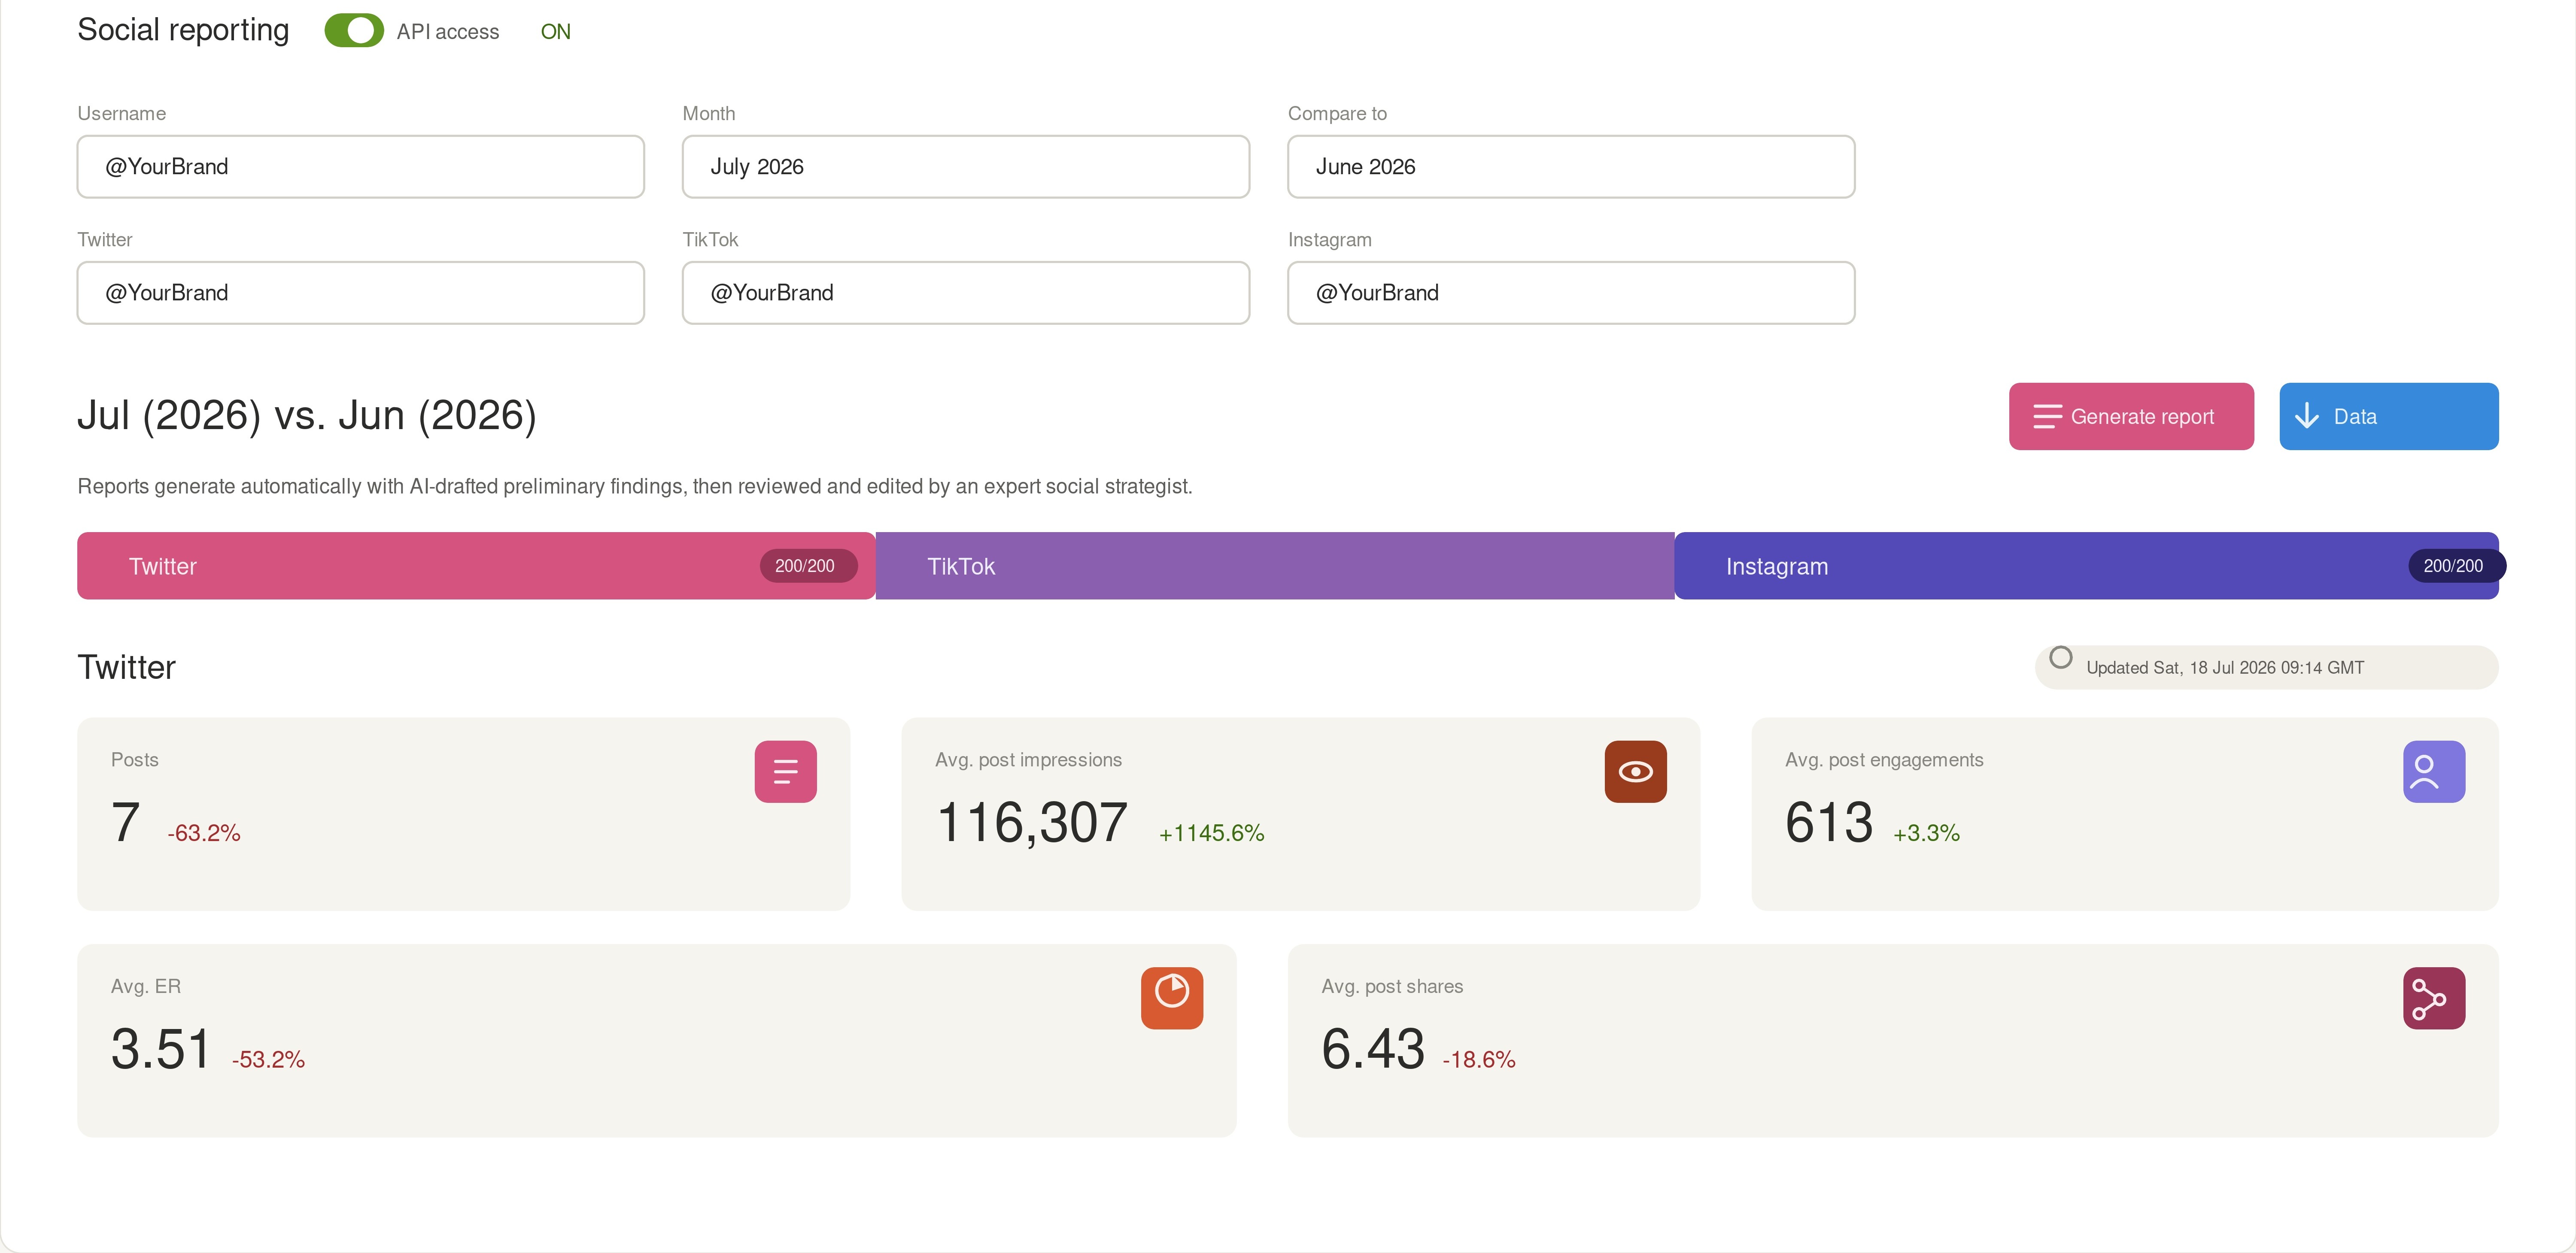Click the Data download button
Image resolution: width=2576 pixels, height=1253 pixels.
[x=2389, y=417]
